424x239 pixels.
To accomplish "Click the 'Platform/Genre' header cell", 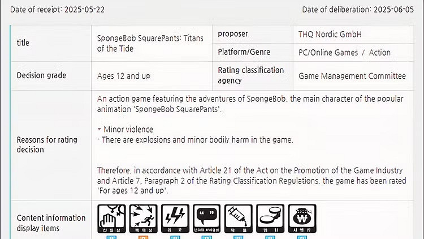I will (x=244, y=53).
